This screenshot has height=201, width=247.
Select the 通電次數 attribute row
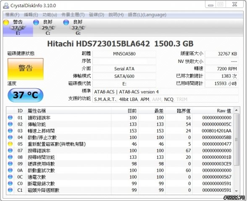pos(120,177)
